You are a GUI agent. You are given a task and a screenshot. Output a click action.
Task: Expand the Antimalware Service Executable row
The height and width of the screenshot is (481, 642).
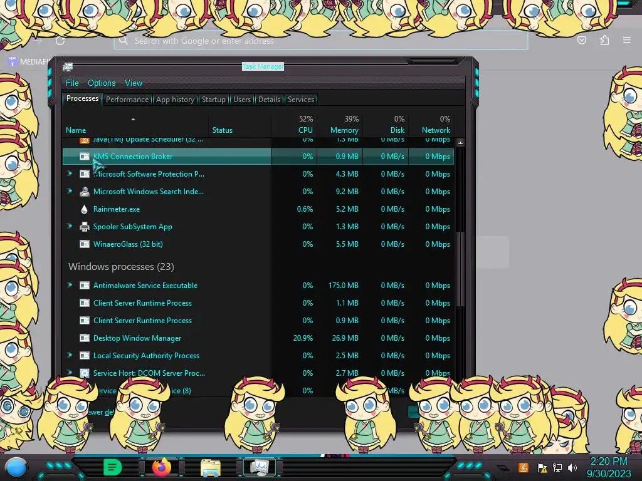pyautogui.click(x=70, y=285)
